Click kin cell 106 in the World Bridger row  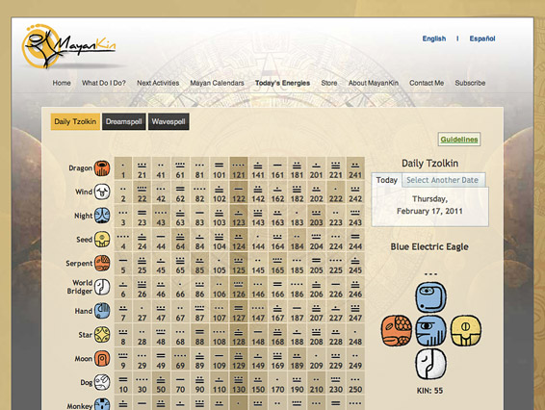click(219, 287)
